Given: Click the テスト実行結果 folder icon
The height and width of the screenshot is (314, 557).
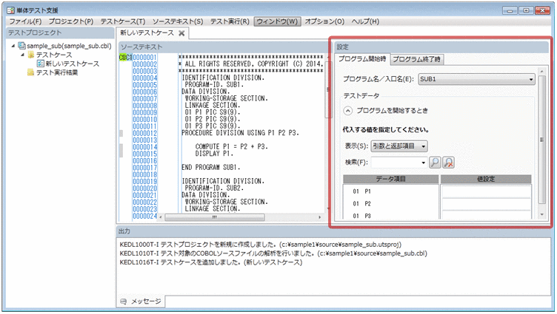Looking at the screenshot, I should [x=31, y=72].
